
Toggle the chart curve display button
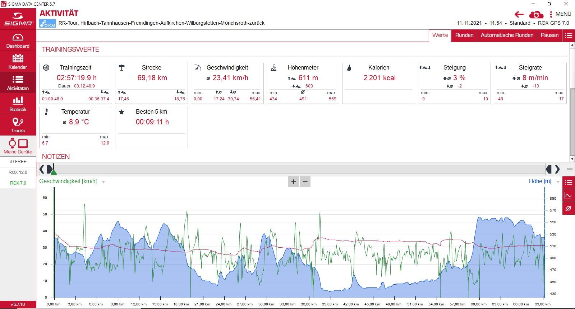point(569,195)
